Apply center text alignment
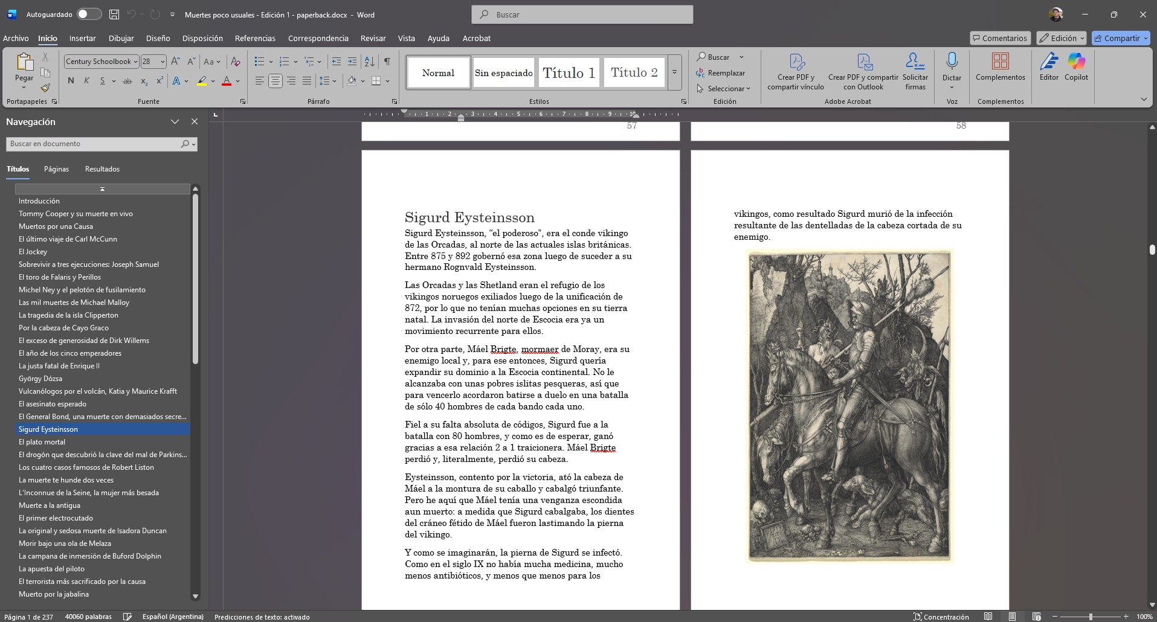 [x=275, y=81]
